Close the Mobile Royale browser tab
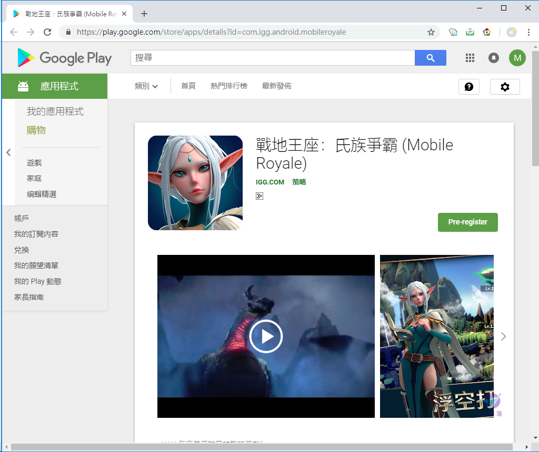This screenshot has width=539, height=452. pyautogui.click(x=124, y=14)
